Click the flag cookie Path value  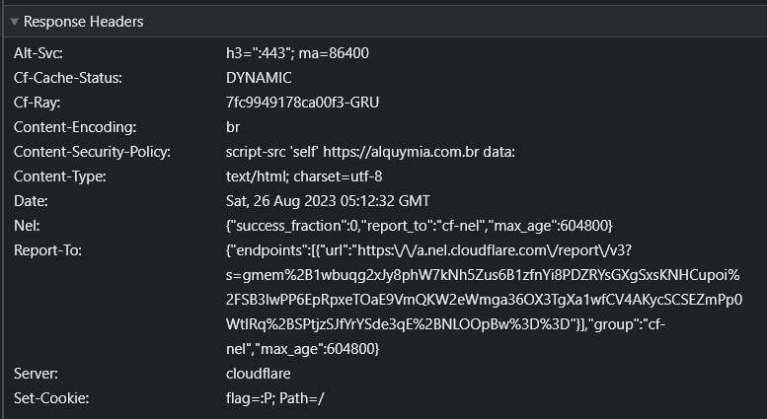point(274,398)
